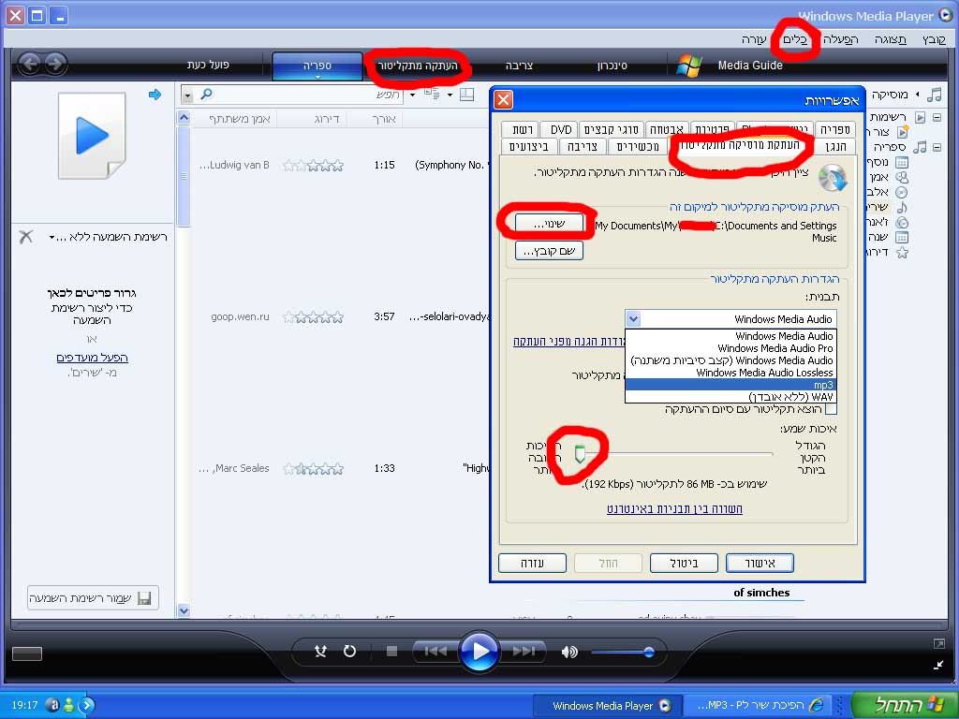959x719 pixels.
Task: Show hidden tray icons with the arrow
Action: click(x=87, y=705)
